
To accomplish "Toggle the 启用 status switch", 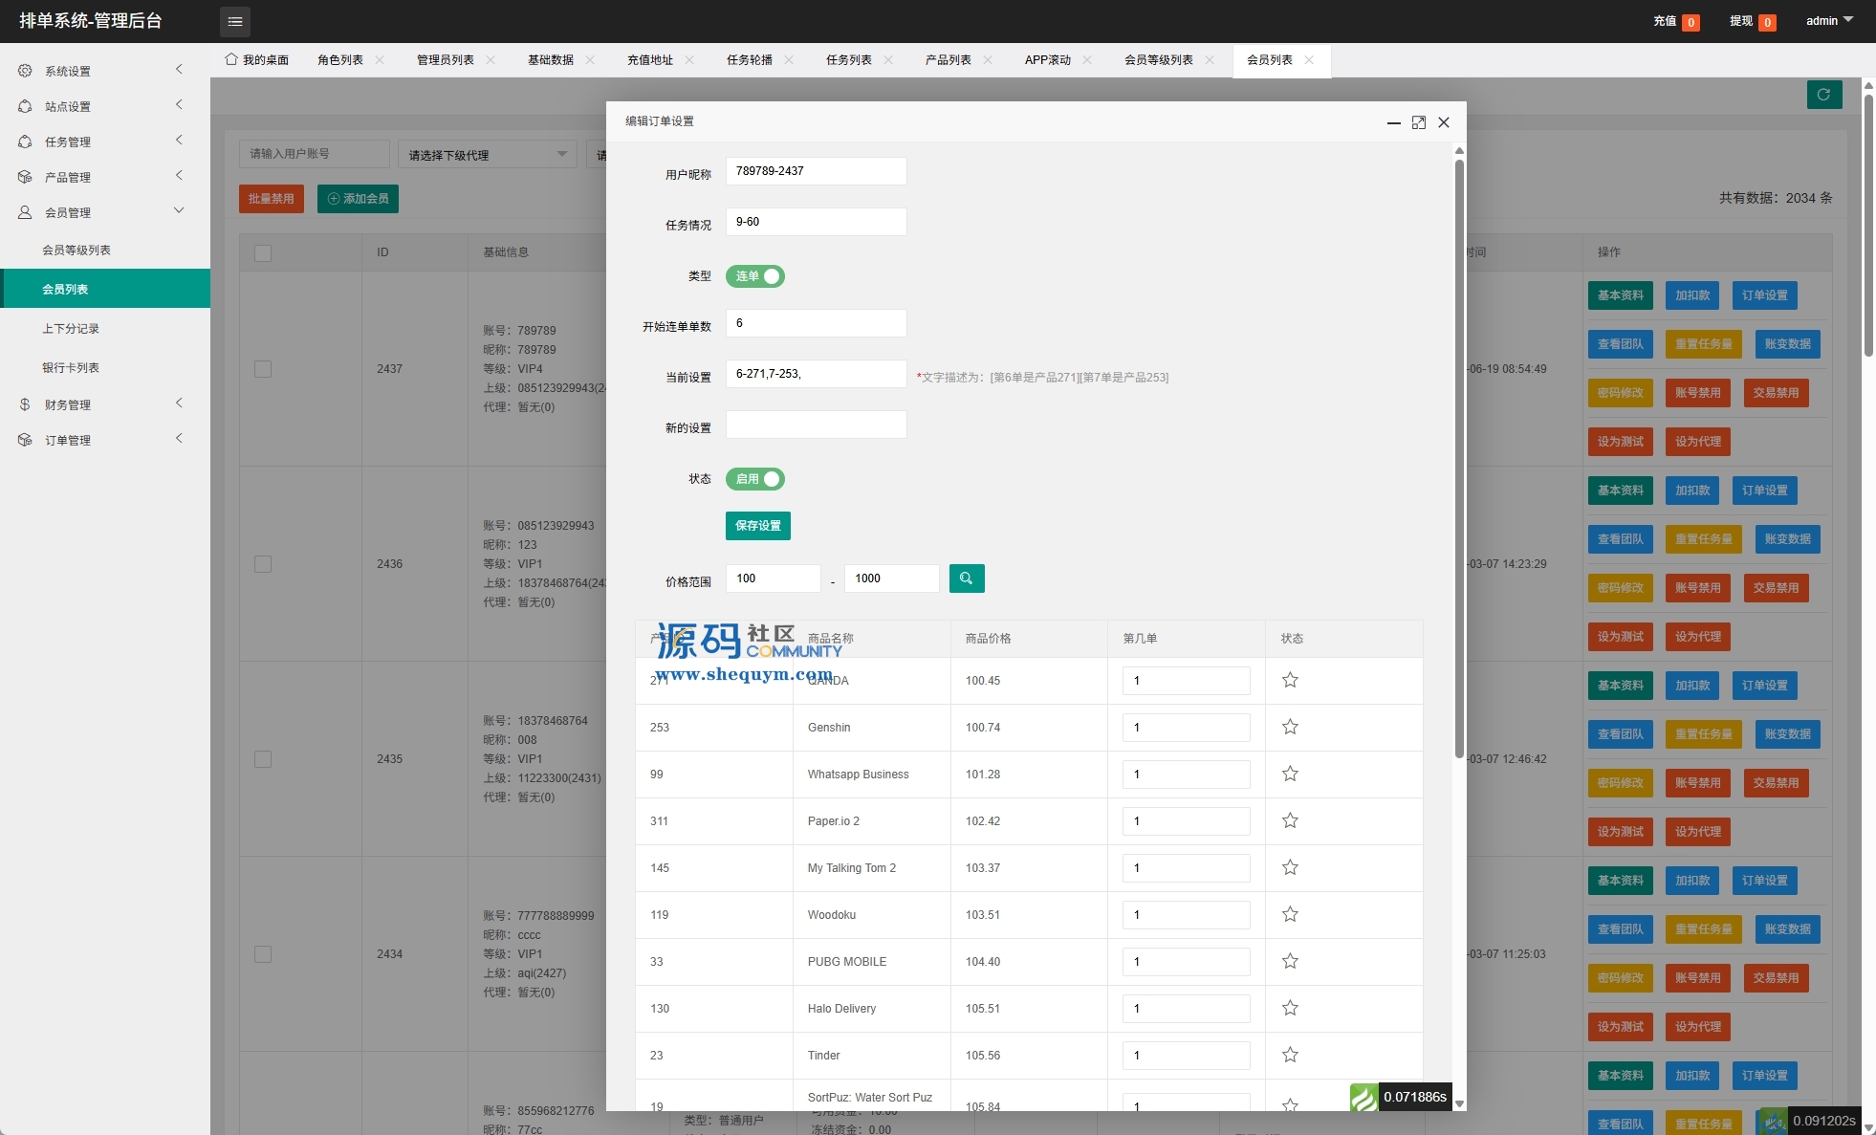I will tap(755, 479).
